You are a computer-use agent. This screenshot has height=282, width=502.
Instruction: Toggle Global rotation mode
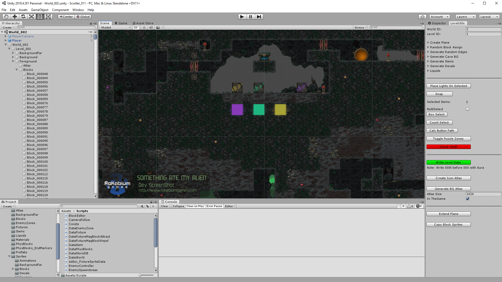[83, 17]
